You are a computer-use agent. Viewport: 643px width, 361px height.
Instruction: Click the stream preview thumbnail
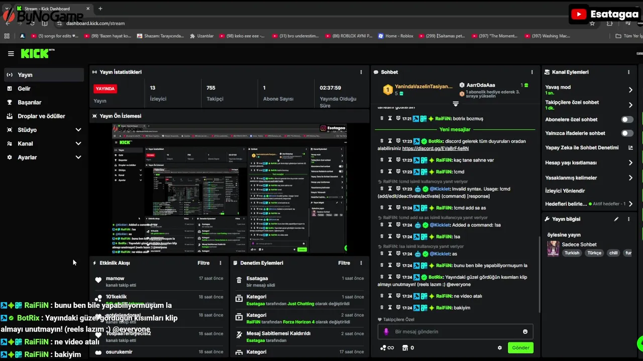(x=230, y=189)
